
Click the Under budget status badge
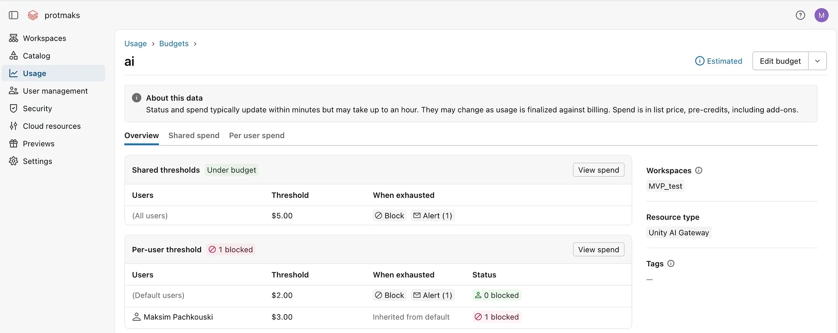pos(231,170)
